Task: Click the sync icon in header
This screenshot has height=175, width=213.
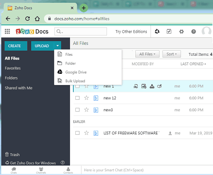Action: pos(157,31)
